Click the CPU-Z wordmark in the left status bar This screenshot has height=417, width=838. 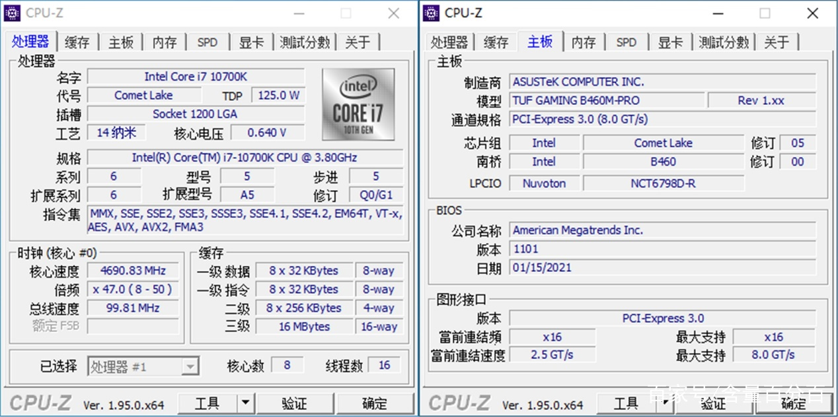40,403
